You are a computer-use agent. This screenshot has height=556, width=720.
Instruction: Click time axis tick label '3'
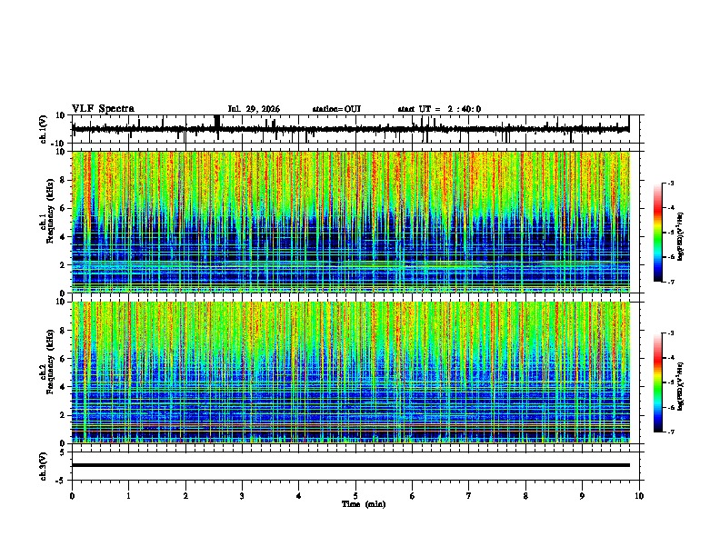(x=242, y=496)
